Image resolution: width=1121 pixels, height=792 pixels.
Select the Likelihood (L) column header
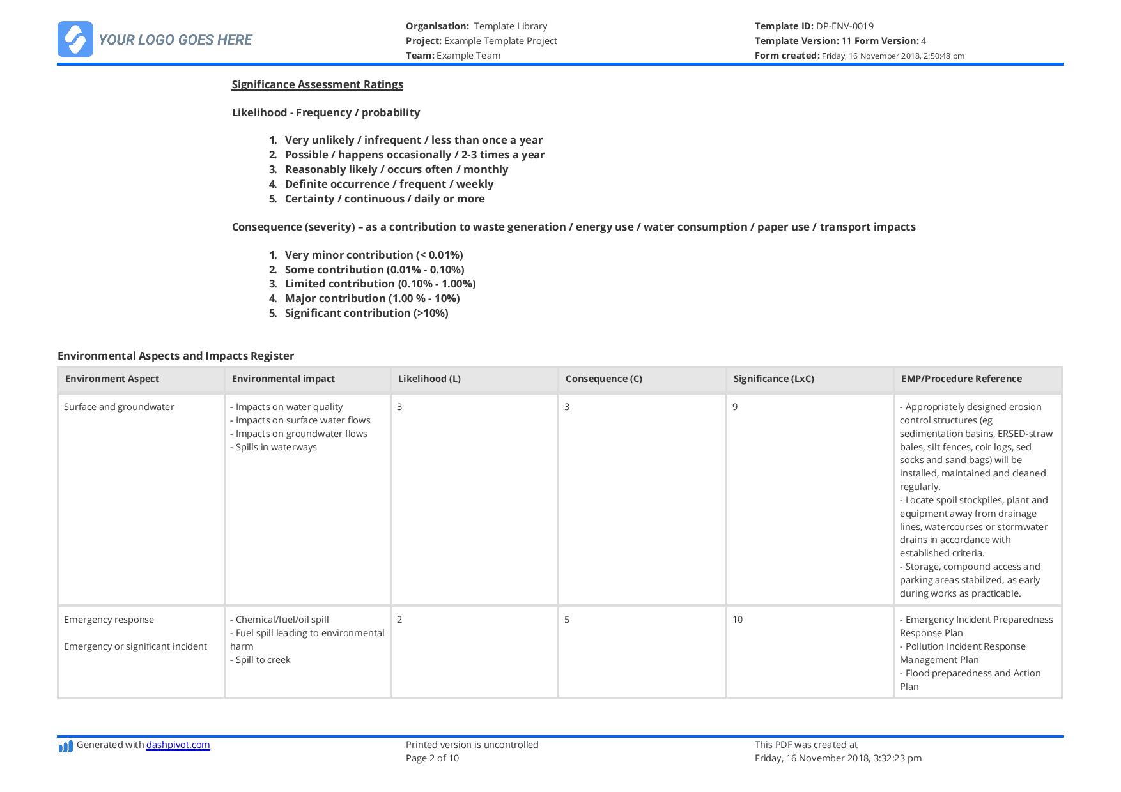(430, 378)
